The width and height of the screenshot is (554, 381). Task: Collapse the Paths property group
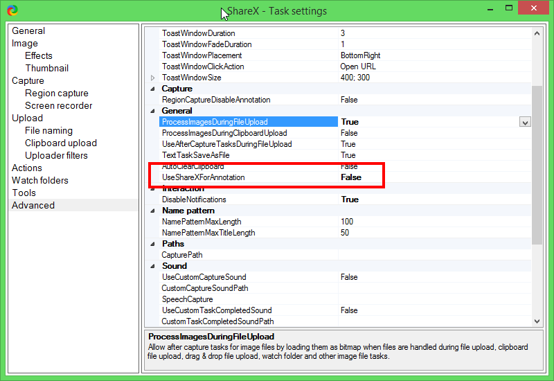(x=152, y=244)
